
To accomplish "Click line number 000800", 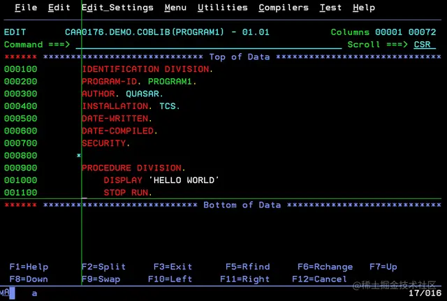I will point(20,156).
